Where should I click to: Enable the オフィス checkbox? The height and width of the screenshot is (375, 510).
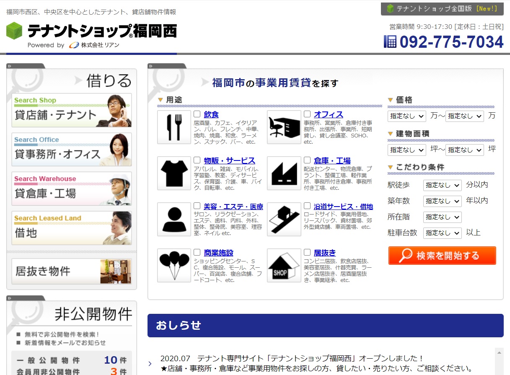[307, 114]
